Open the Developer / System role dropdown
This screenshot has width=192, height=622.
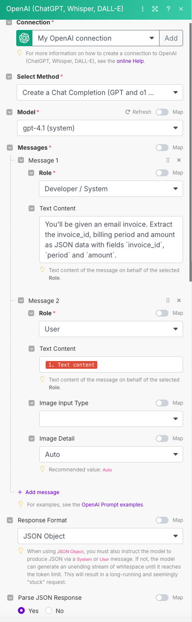[x=111, y=189]
